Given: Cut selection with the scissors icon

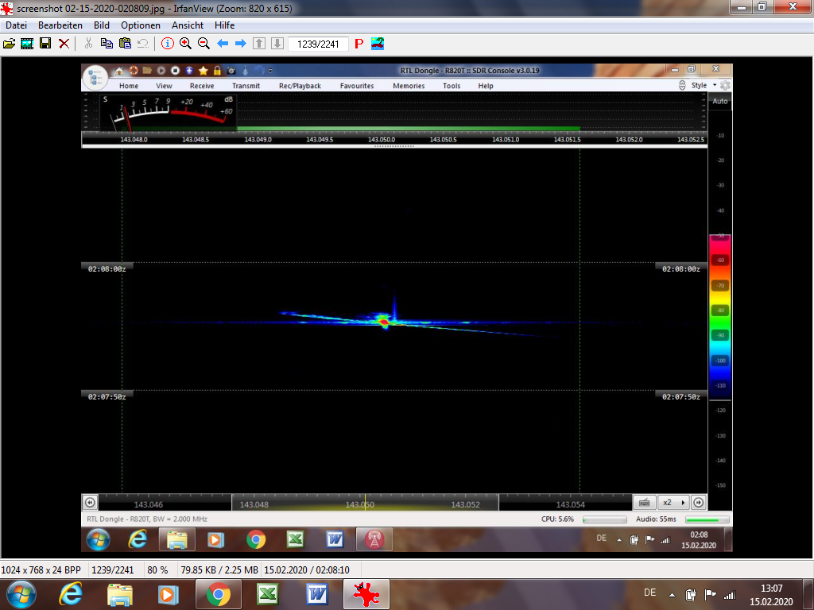Looking at the screenshot, I should [x=88, y=44].
